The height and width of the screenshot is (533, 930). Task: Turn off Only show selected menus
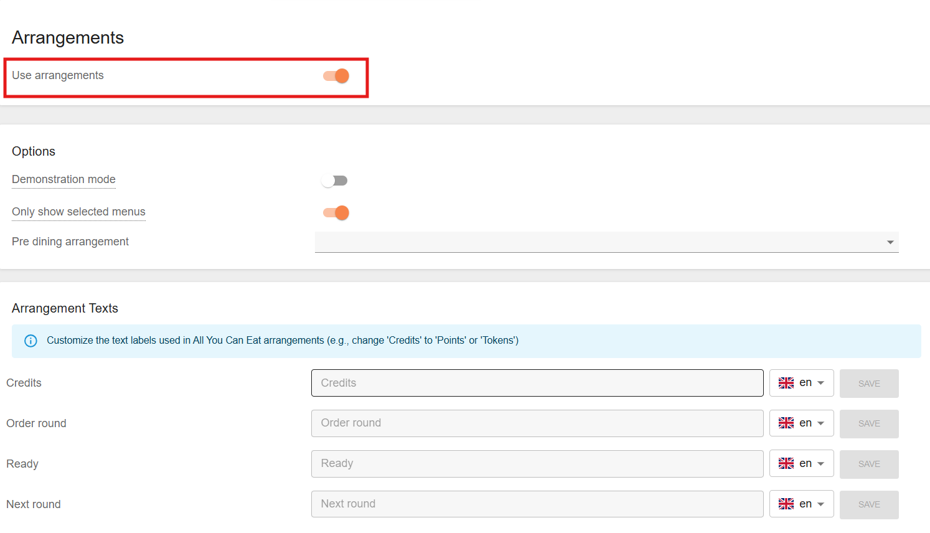coord(336,213)
